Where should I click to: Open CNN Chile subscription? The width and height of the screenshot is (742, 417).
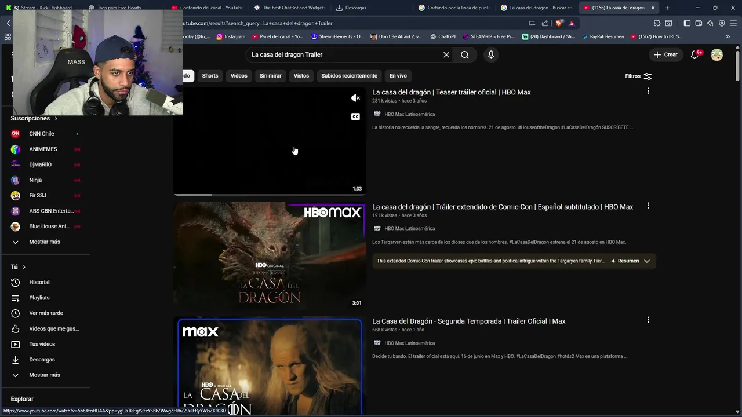[45, 134]
